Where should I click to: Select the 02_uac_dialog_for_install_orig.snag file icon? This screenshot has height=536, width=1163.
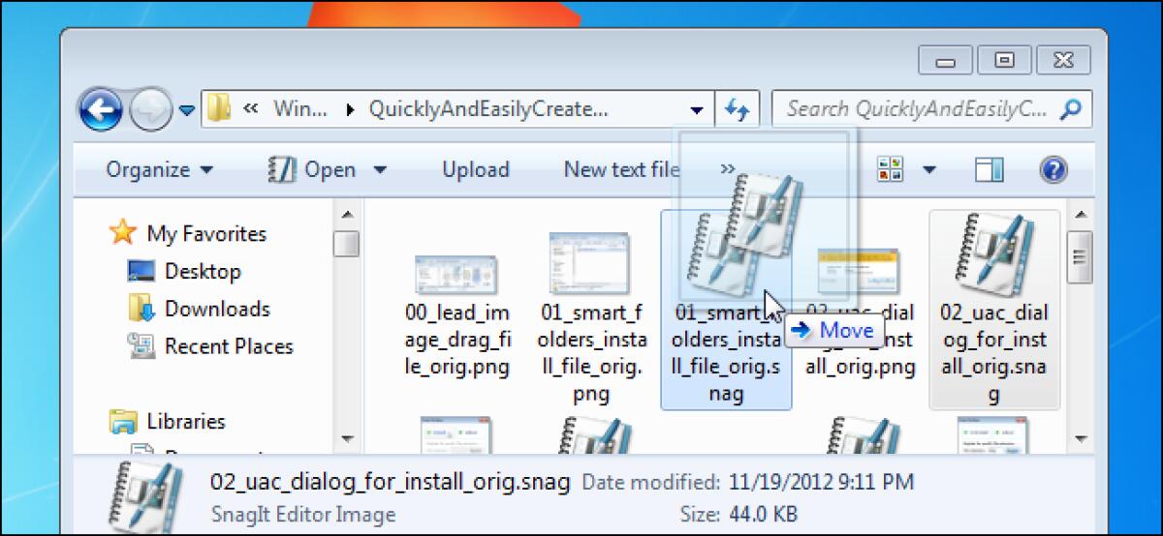(x=995, y=255)
